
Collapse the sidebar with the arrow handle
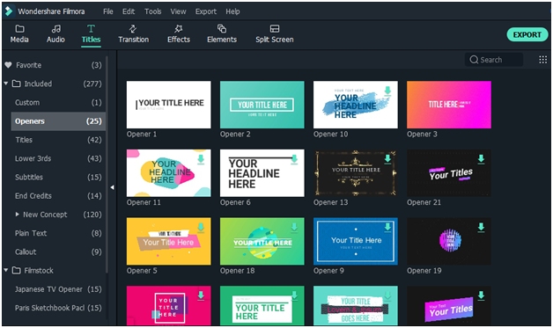click(112, 187)
